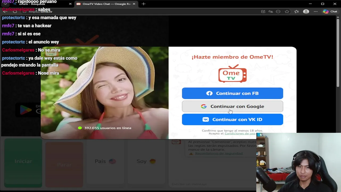
Task: Click the Escribe un mensaje input field
Action: (x=212, y=184)
